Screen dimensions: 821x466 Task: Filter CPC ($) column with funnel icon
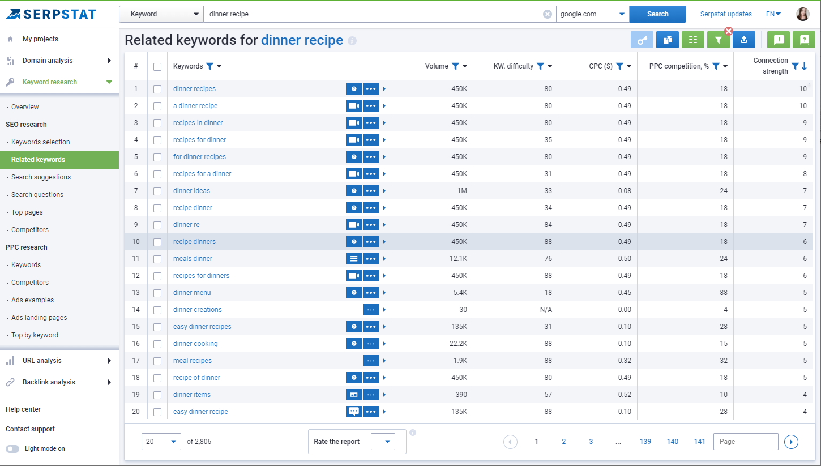click(x=619, y=66)
